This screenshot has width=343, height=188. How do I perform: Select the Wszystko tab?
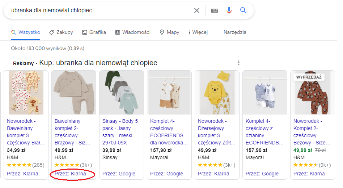tap(26, 32)
